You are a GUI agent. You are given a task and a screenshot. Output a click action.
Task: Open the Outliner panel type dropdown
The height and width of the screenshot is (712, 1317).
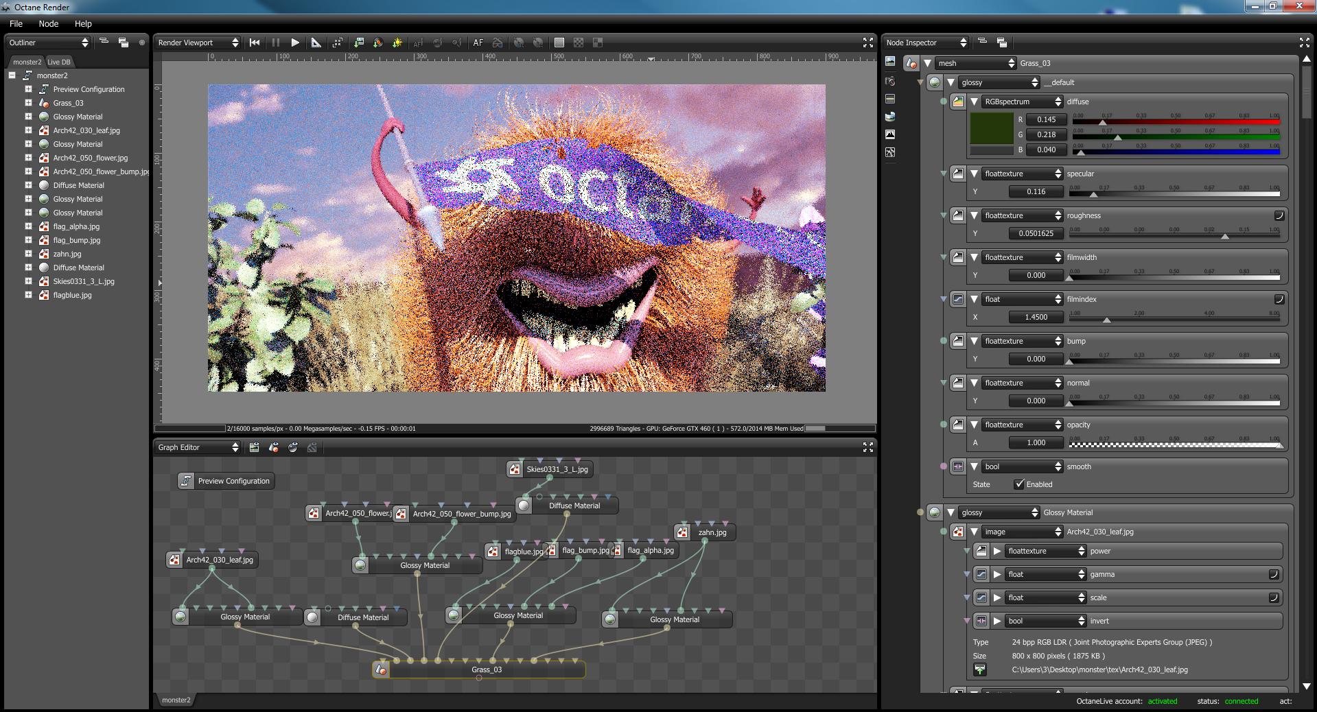pyautogui.click(x=48, y=43)
